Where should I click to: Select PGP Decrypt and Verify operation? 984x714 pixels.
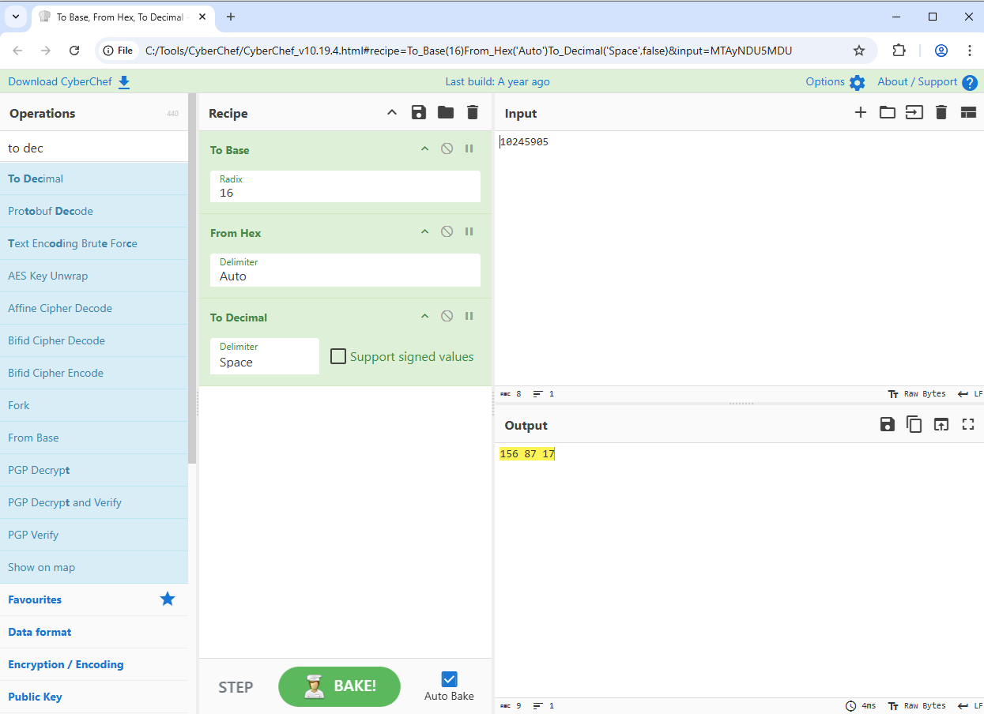click(94, 502)
